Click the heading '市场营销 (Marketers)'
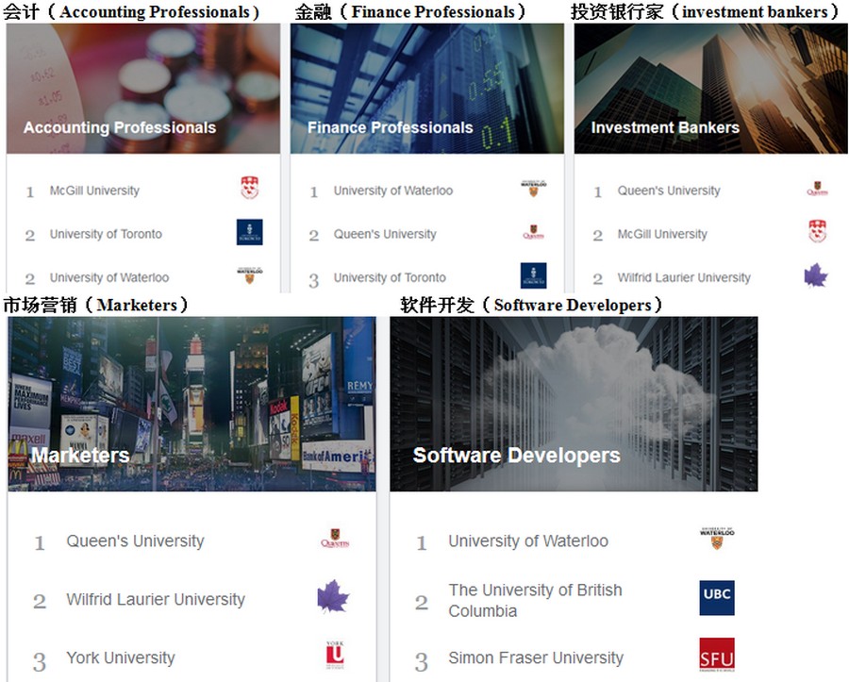The height and width of the screenshot is (682, 849). (x=95, y=306)
